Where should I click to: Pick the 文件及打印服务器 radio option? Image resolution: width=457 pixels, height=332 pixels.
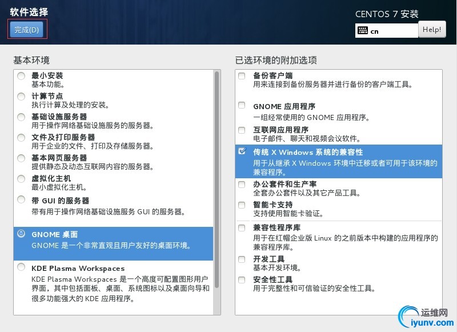(x=21, y=138)
